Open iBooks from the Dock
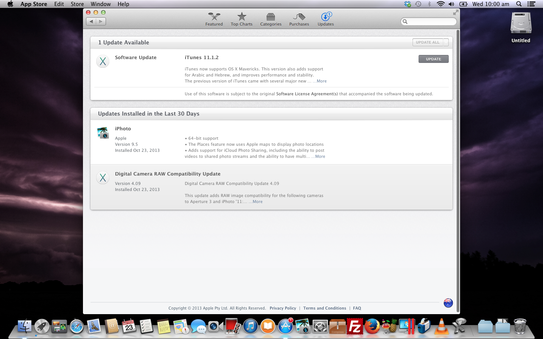The image size is (543, 339). tap(268, 326)
